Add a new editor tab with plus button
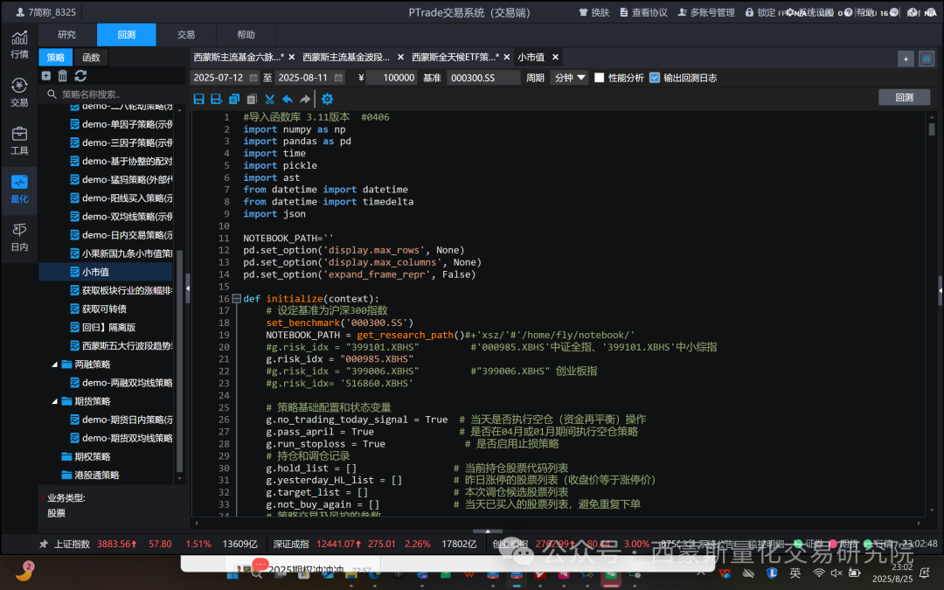Viewport: 944px width, 590px height. [x=906, y=59]
